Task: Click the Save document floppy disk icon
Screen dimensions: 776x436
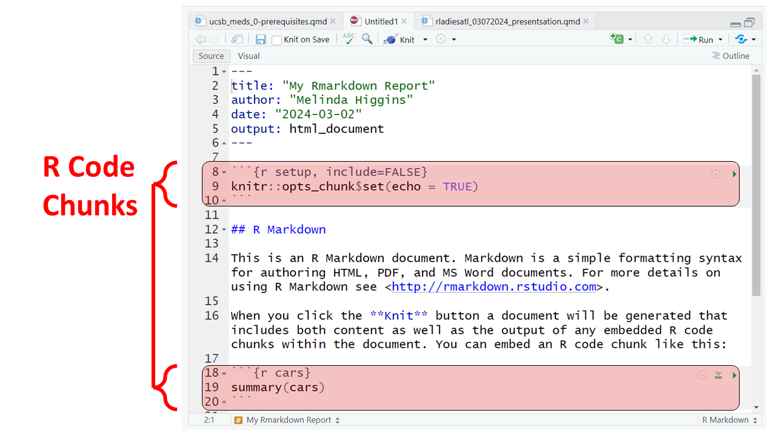Action: (261, 39)
